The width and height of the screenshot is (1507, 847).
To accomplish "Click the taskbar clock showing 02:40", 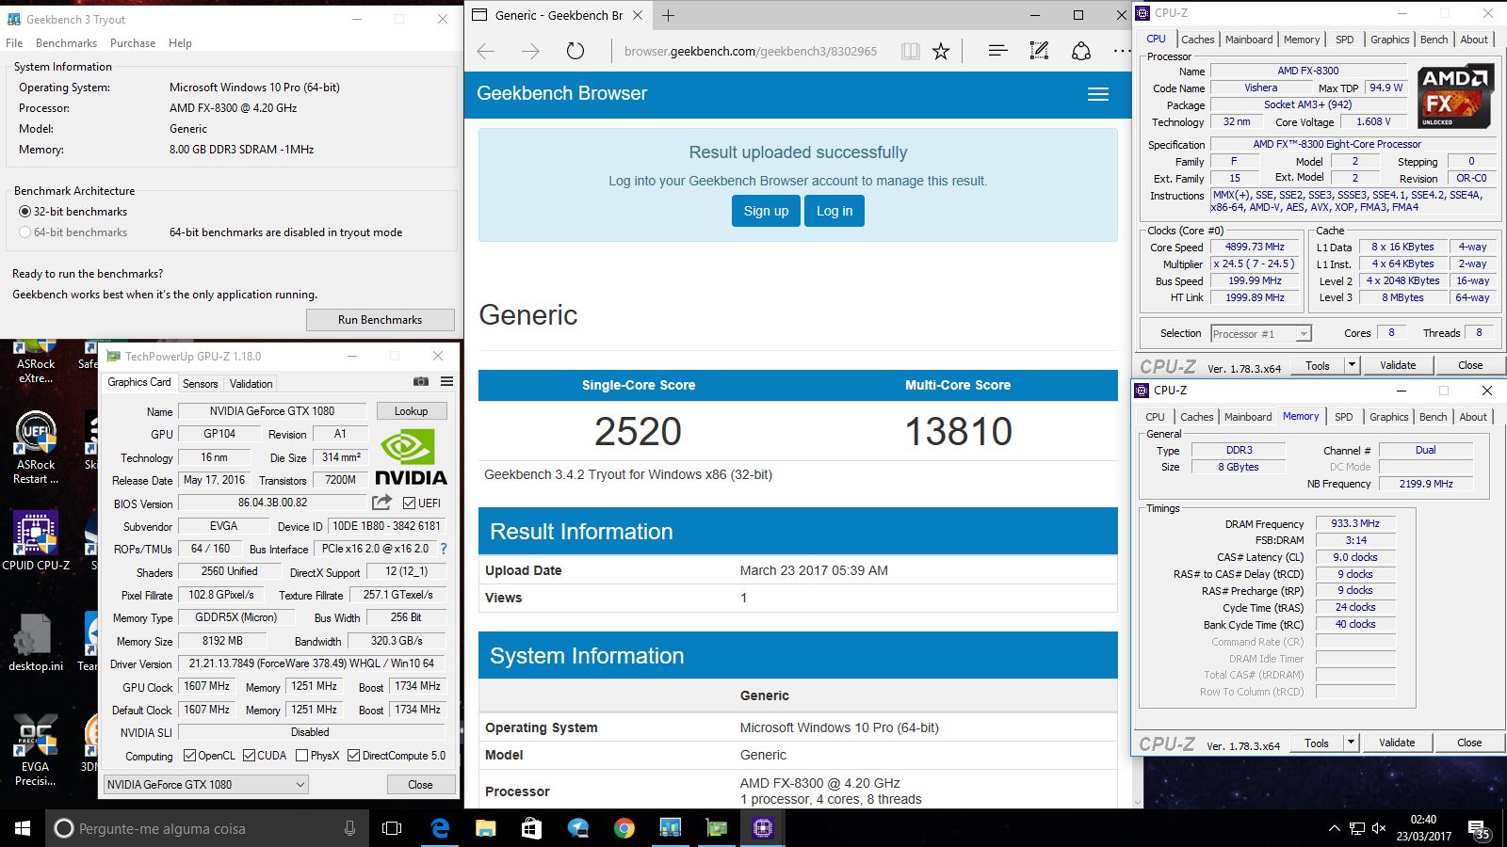I will pos(1423,828).
